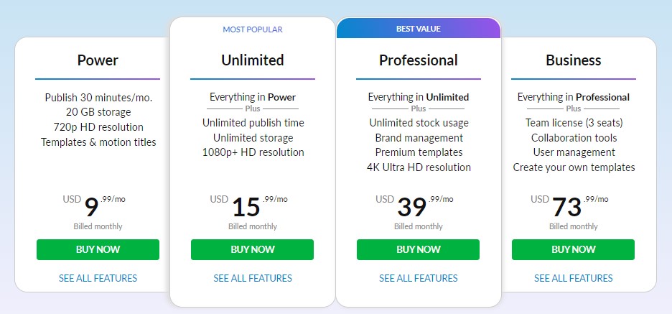Screen dimensions: 672x314
Task: Open SEE ALL FEATURES under Power
Action: pyautogui.click(x=98, y=278)
